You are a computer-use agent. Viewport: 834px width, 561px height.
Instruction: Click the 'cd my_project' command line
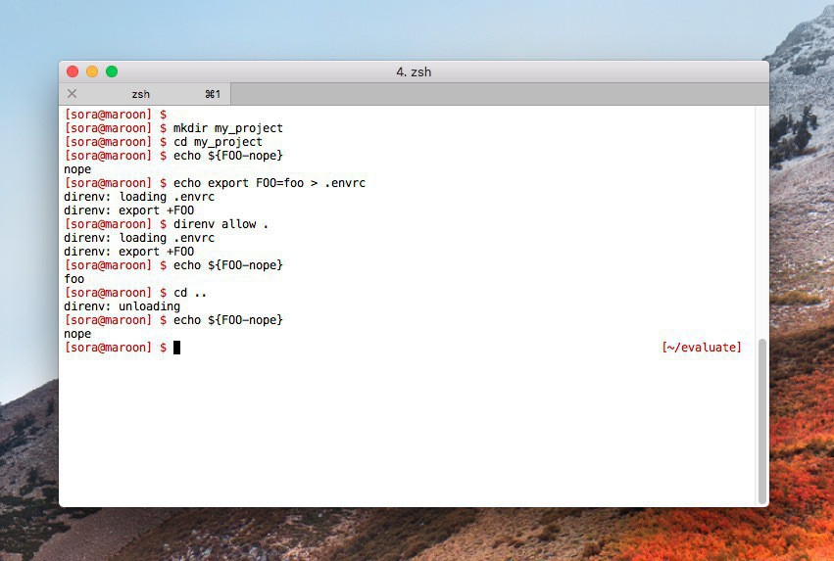218,142
